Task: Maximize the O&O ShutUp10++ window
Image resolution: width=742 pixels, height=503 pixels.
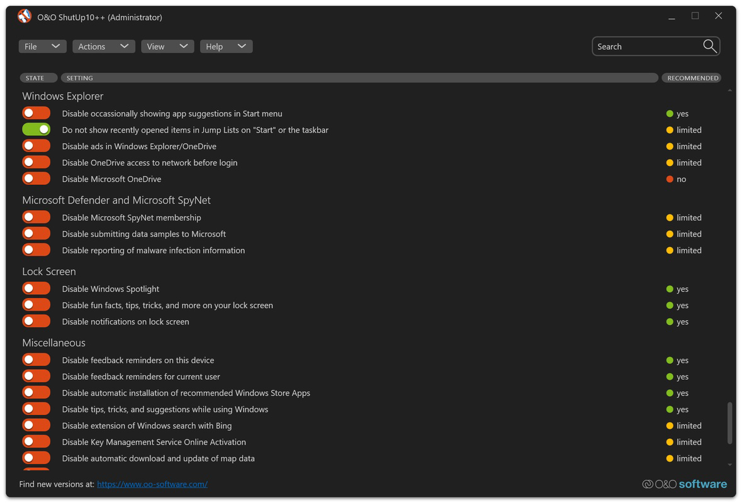Action: point(695,16)
